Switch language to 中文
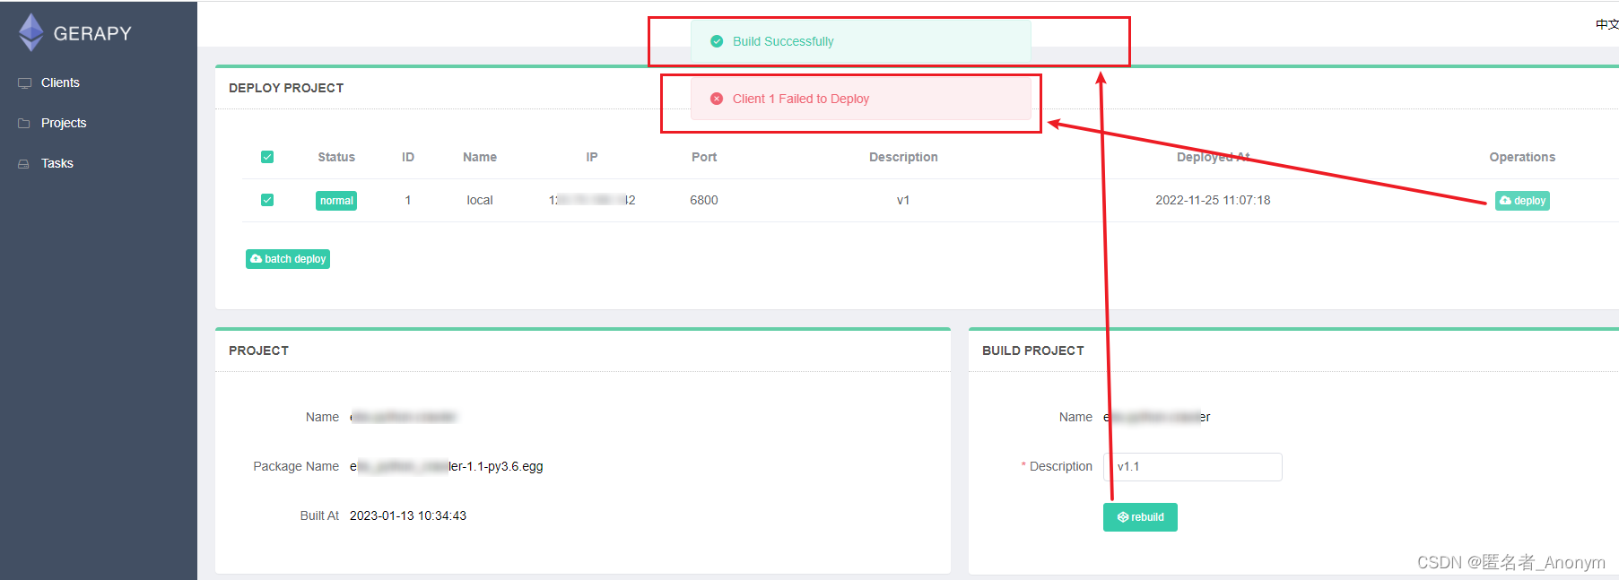The image size is (1619, 580). pos(1606,24)
